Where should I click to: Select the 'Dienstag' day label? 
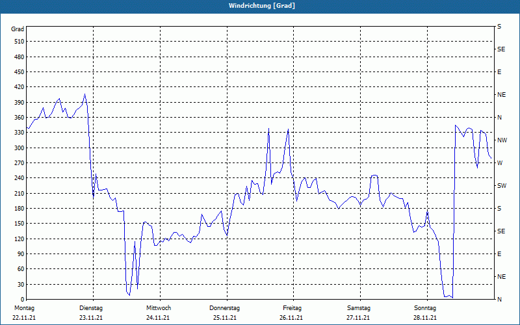(x=91, y=308)
